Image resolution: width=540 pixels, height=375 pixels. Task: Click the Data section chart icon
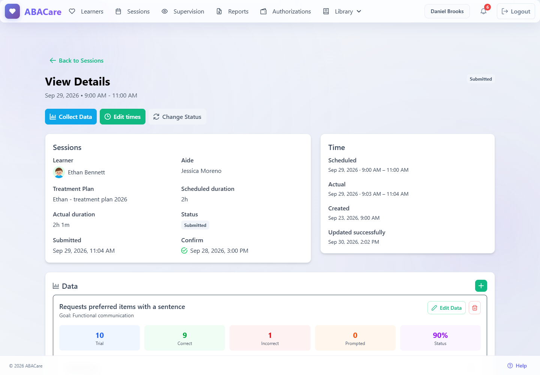pos(56,286)
